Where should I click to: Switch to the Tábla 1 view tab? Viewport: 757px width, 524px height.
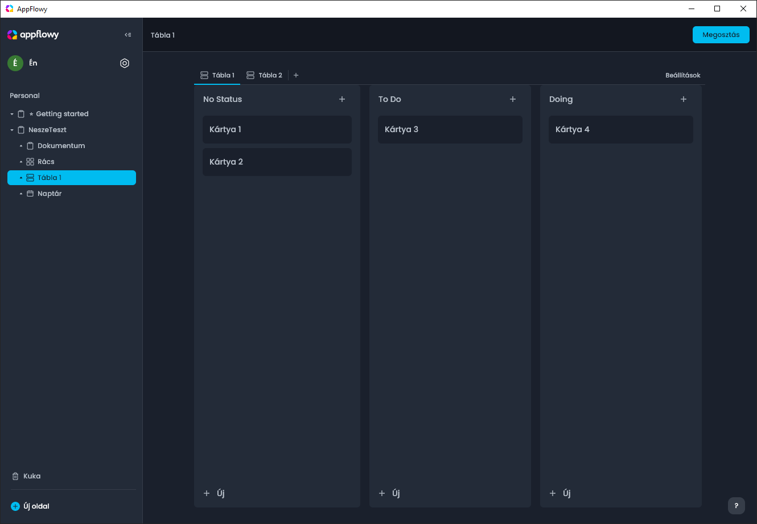217,75
